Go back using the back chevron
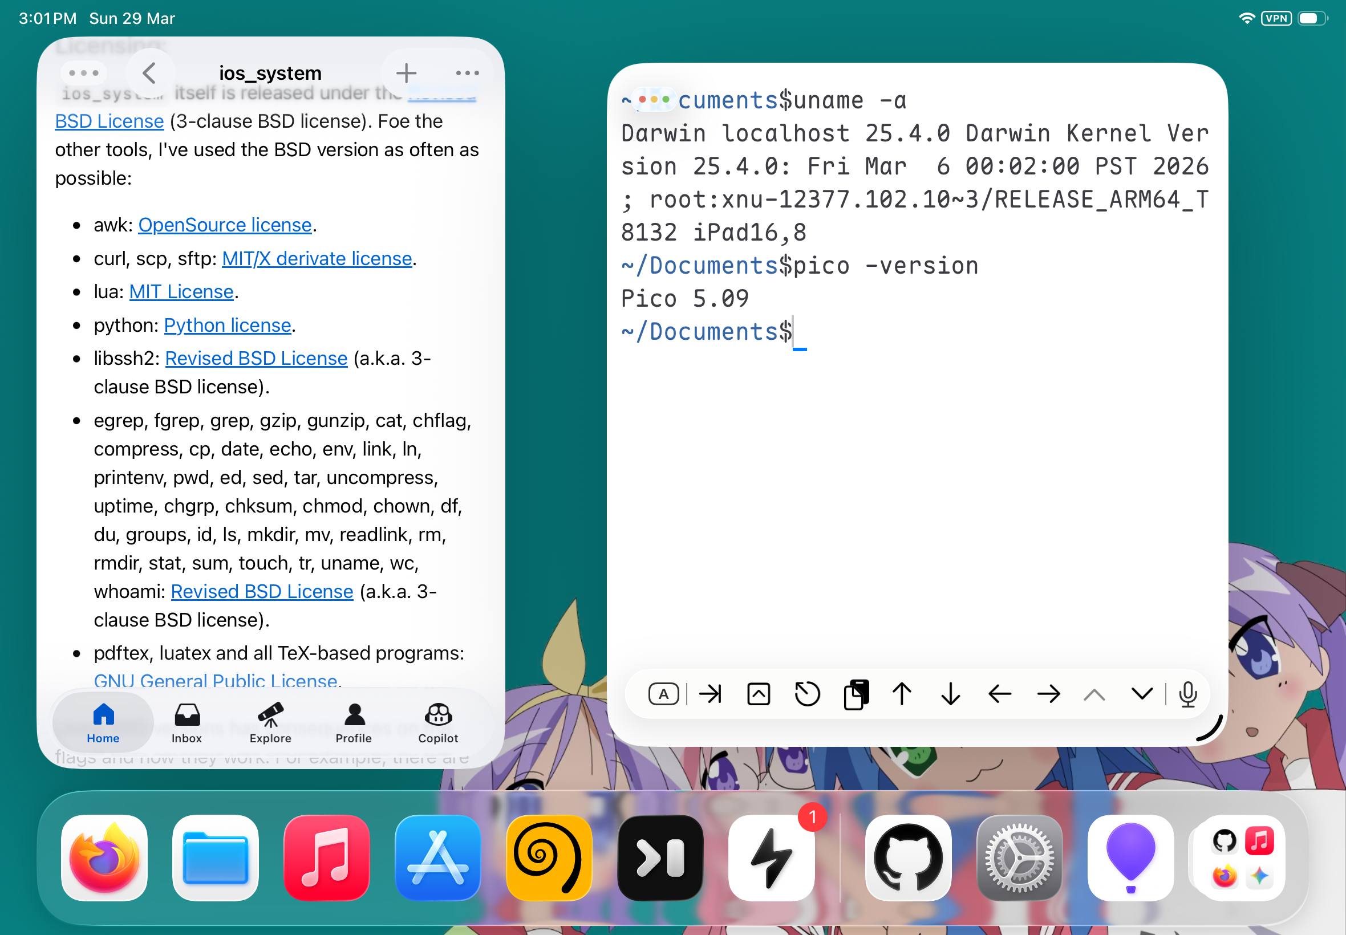This screenshot has height=935, width=1346. [149, 73]
